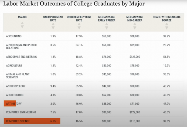
Task: Click the Labor Market Outcomes page title
Action: pos(73,4)
